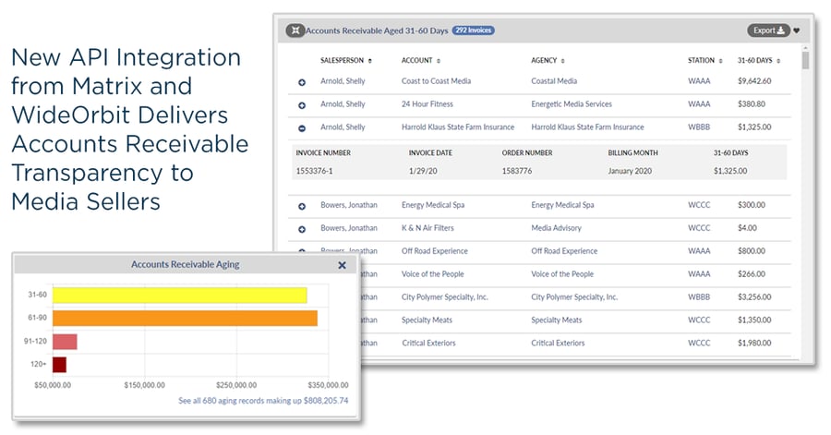
Task: Collapse the Harrold Klaus State Farm Insurance row
Action: [302, 128]
